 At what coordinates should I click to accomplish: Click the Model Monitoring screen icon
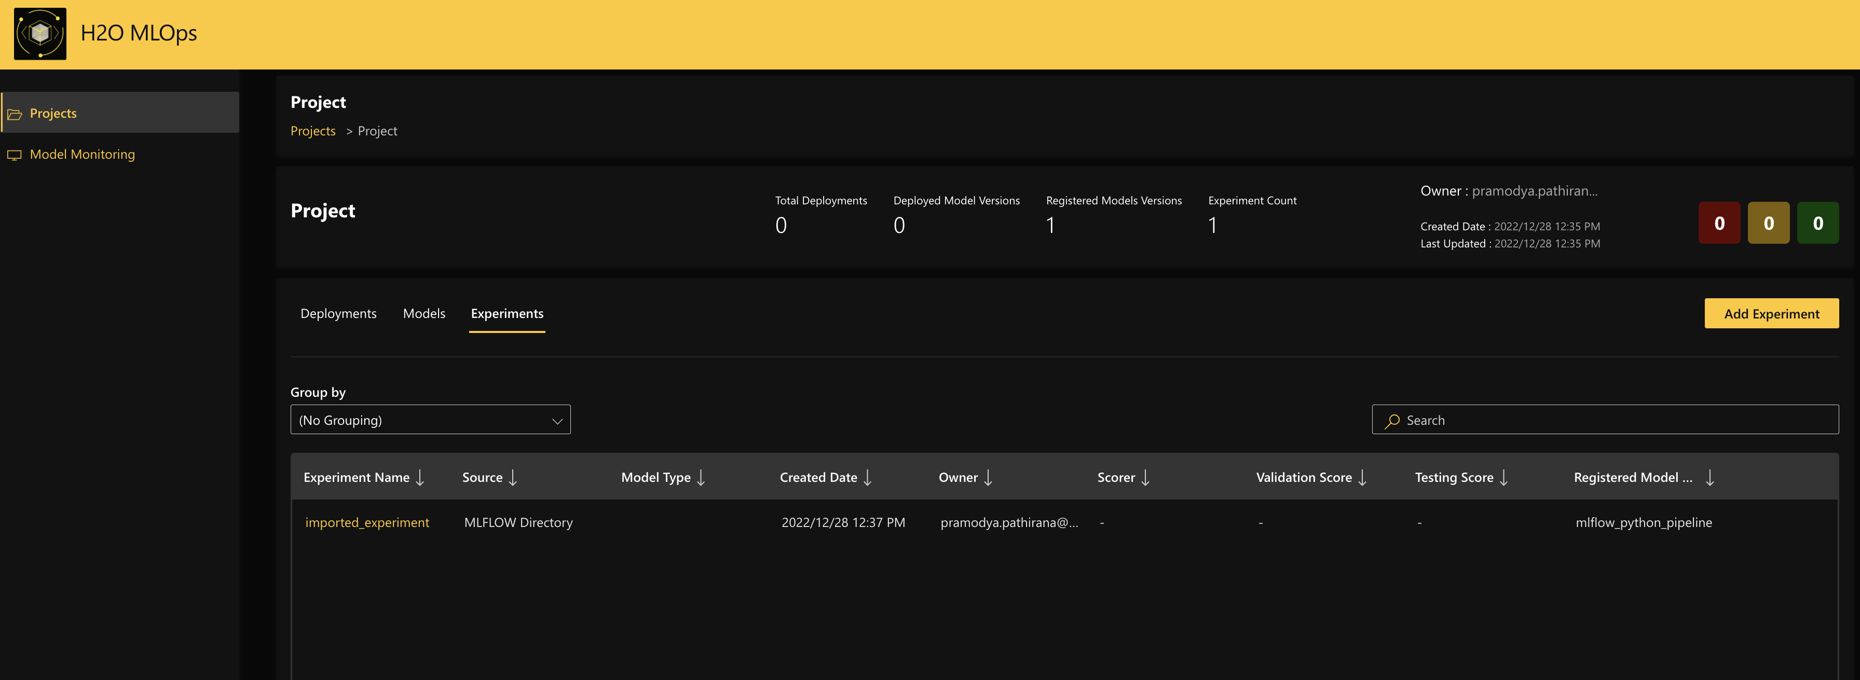pos(15,155)
